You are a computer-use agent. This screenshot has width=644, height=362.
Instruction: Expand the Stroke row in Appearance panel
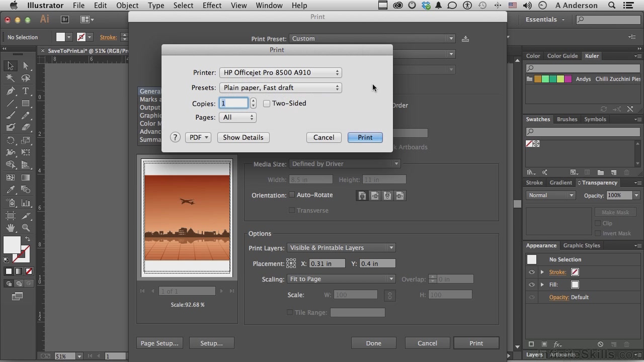[542, 272]
